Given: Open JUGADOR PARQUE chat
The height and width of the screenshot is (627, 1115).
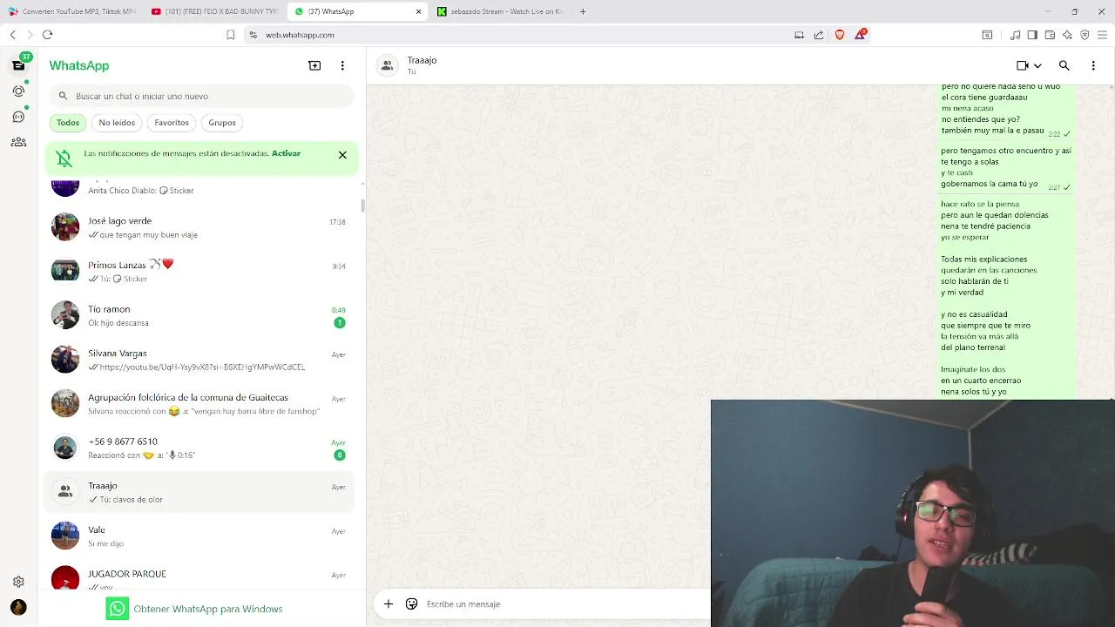Looking at the screenshot, I should pos(200,575).
